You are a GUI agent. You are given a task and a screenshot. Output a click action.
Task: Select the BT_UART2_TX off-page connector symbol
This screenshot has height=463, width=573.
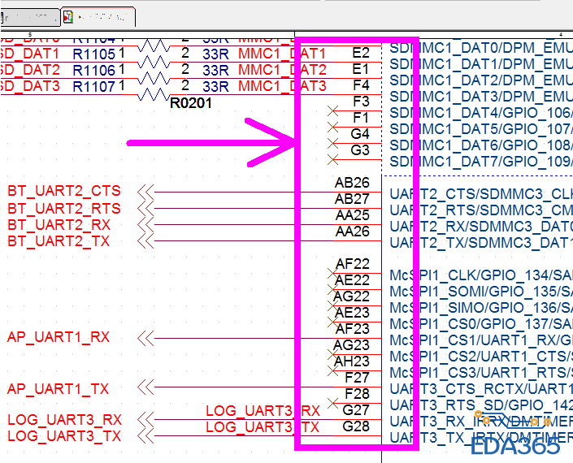click(x=145, y=241)
